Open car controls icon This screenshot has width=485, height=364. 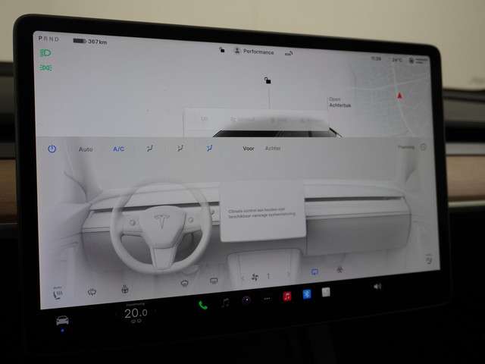click(x=62, y=320)
